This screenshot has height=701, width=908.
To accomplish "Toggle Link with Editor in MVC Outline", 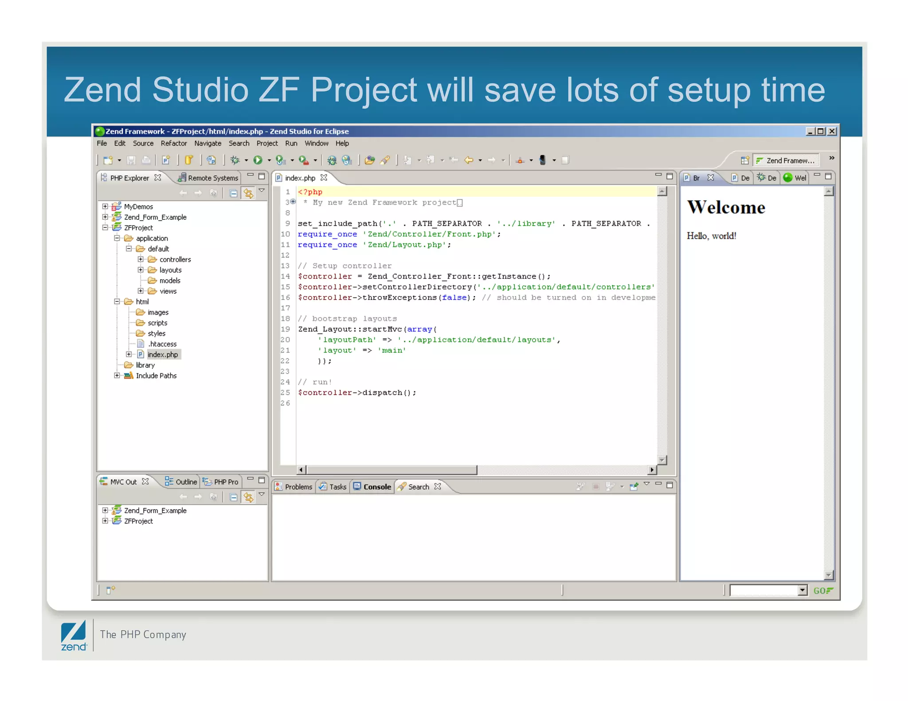I will click(248, 497).
